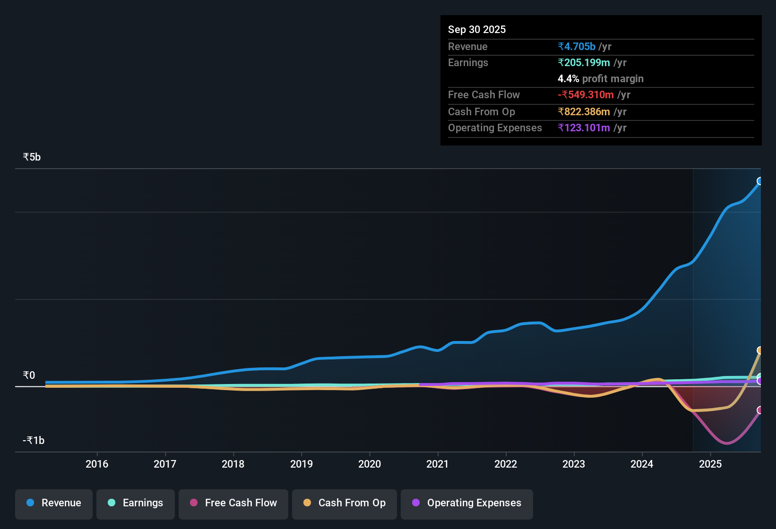Screen dimensions: 776x529
Task: Select the Revenue endpoint marker on the chart
Action: point(759,180)
